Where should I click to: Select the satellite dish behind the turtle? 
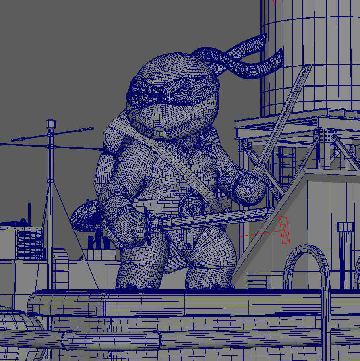pos(86,216)
